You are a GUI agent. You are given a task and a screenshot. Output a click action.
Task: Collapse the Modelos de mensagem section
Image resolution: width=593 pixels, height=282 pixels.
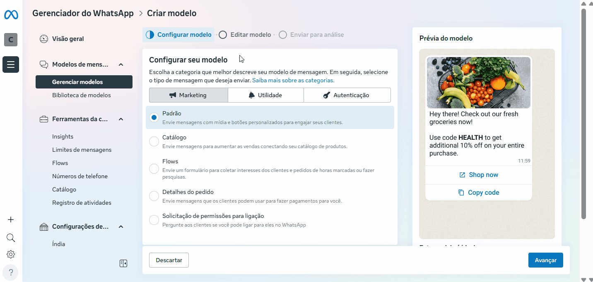coord(121,65)
